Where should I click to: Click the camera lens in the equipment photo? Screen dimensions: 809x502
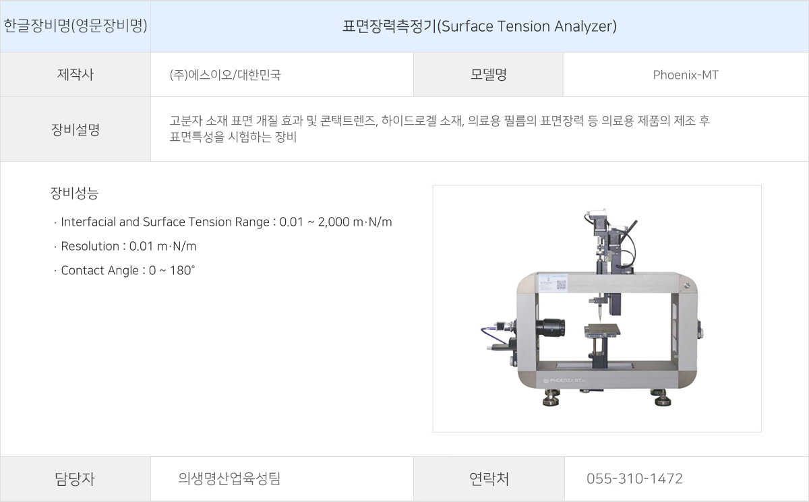(x=551, y=328)
